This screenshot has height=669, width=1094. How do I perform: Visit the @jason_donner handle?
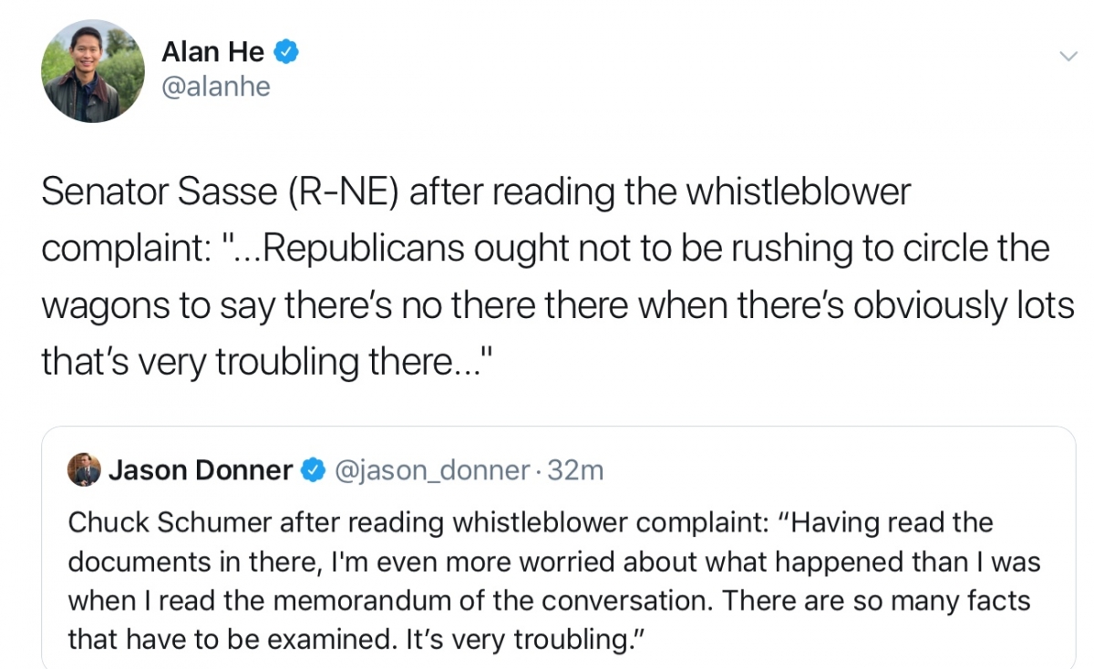(432, 470)
